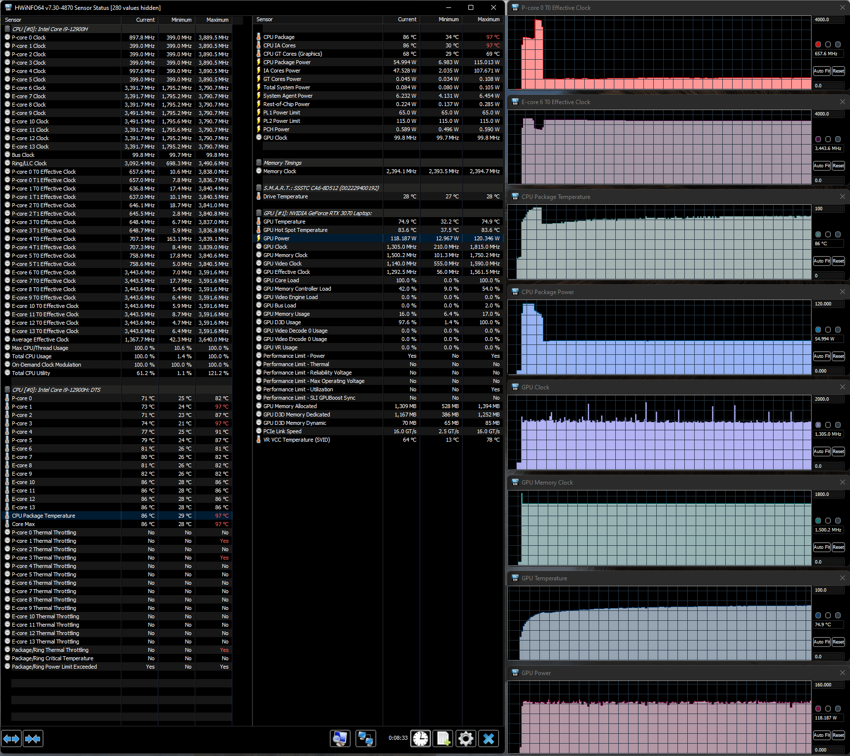The height and width of the screenshot is (756, 850).
Task: Click Reset in GPU Temperature graph window
Action: (x=838, y=642)
